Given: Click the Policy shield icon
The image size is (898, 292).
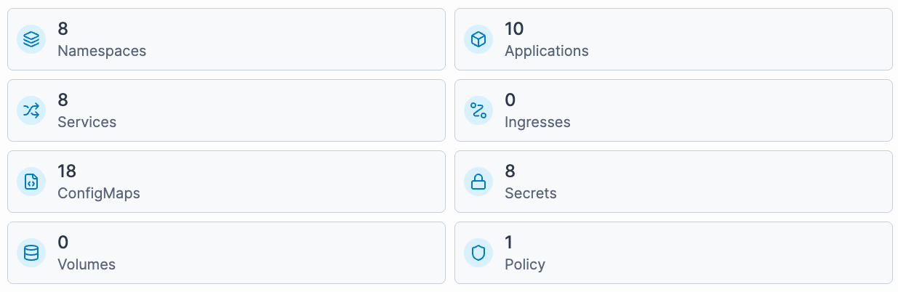Looking at the screenshot, I should tap(478, 253).
